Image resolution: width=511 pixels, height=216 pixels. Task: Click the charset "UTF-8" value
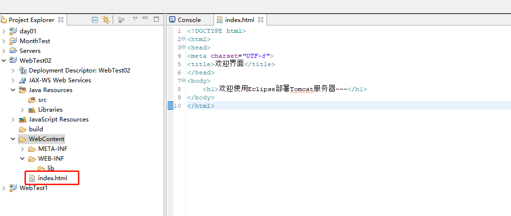coord(256,56)
